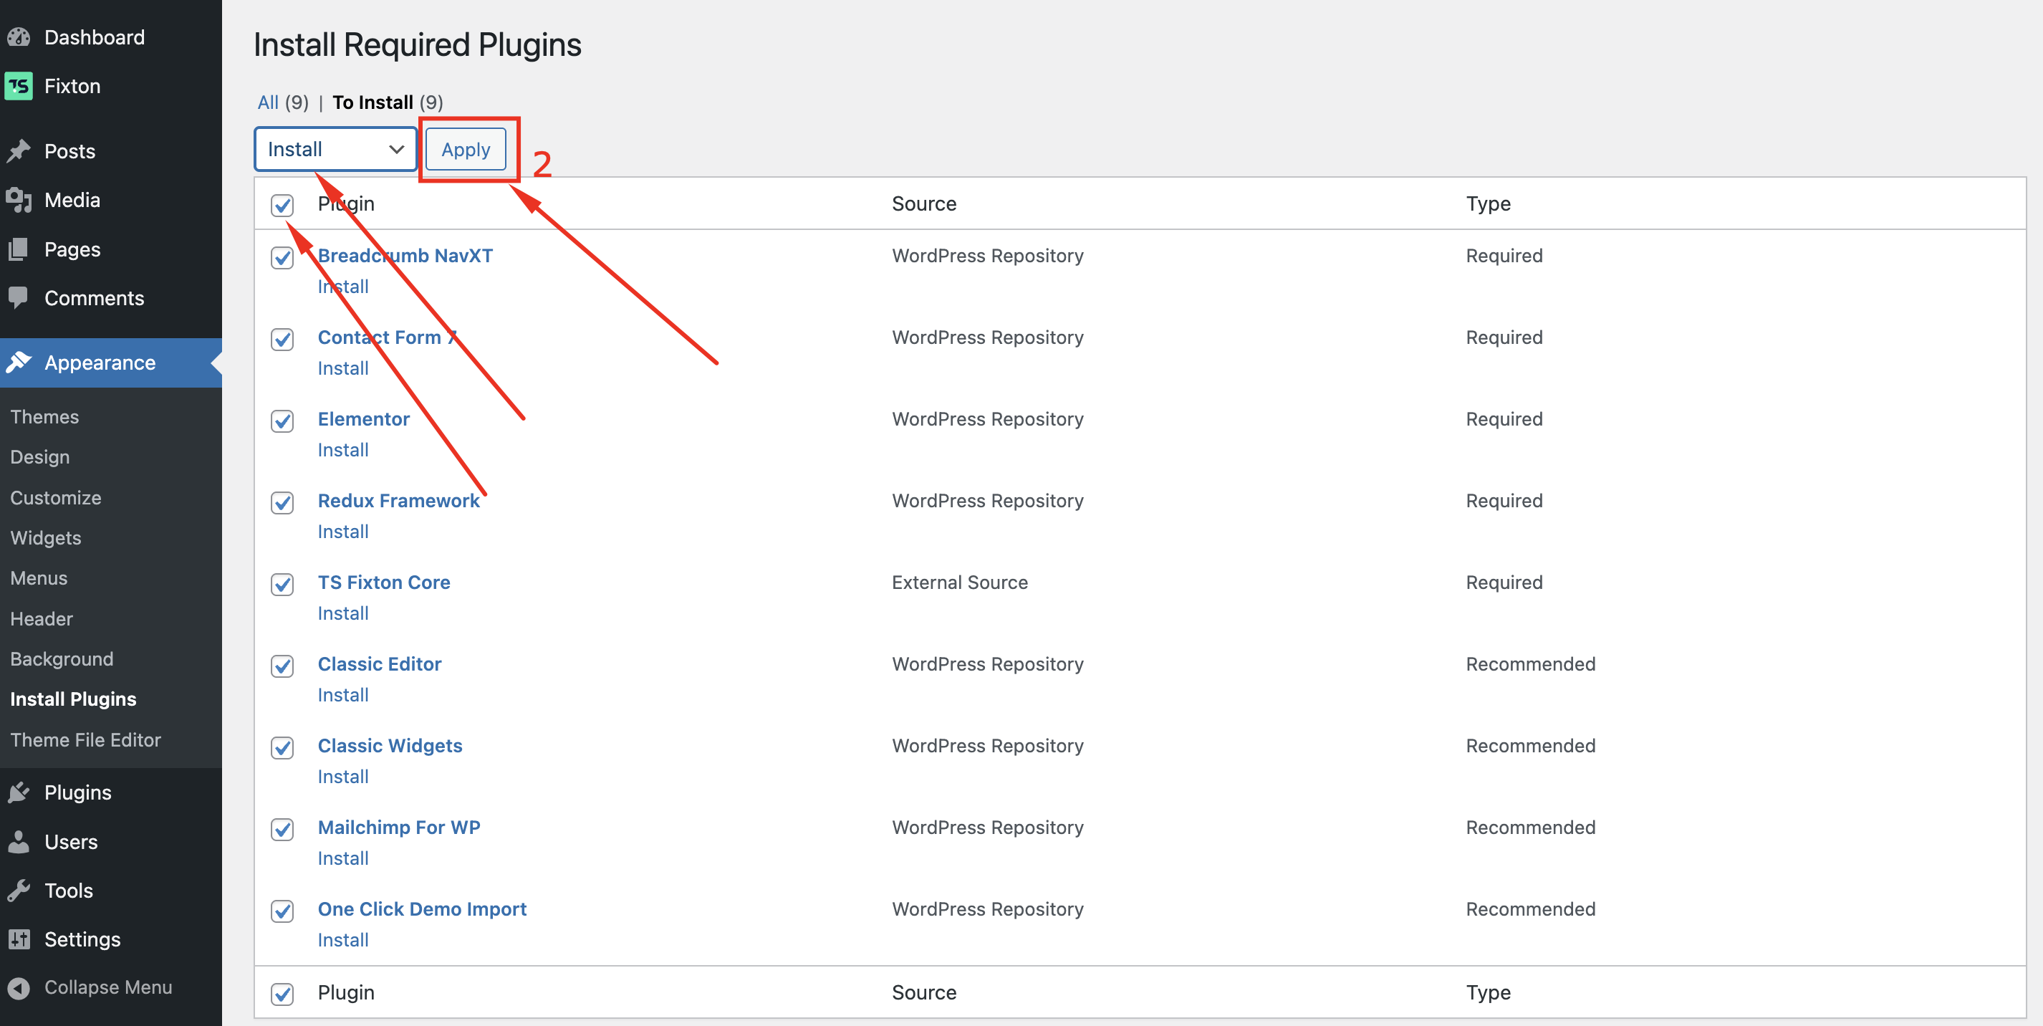Viewport: 2043px width, 1026px height.
Task: Open Plugins plug icon
Action: 19,792
